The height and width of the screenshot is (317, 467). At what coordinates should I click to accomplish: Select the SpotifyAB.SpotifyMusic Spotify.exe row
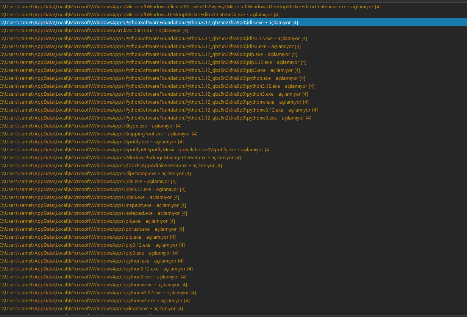click(x=233, y=149)
